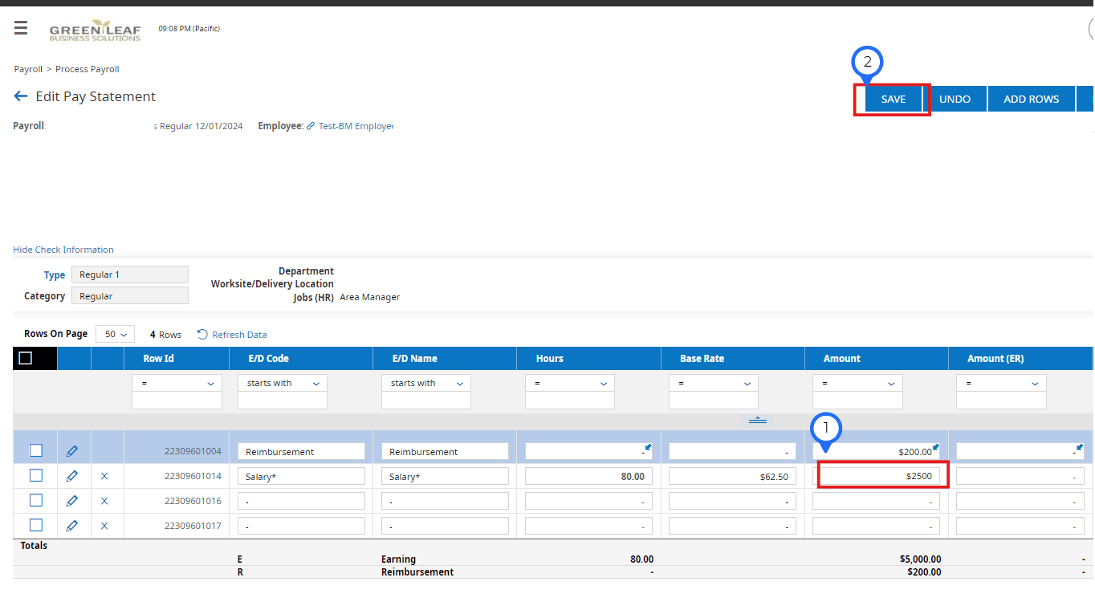Click the Earning total amount $5,000.00
This screenshot has width=1095, height=602.
920,559
